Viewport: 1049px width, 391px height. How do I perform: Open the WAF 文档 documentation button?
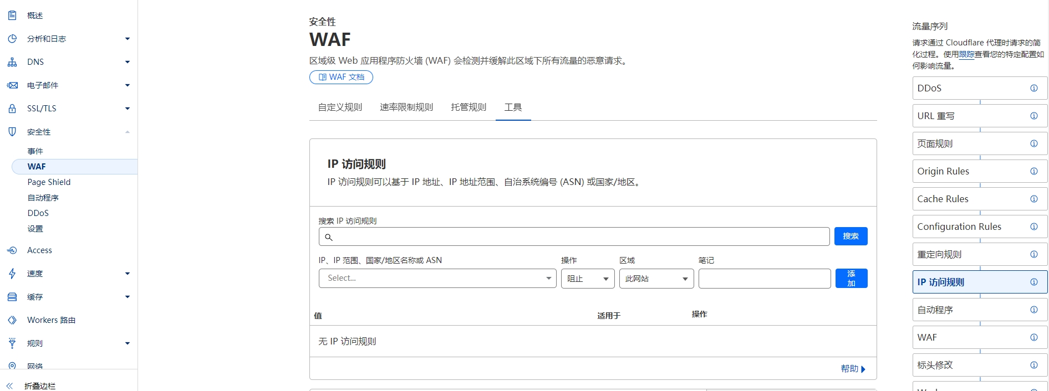coord(341,77)
